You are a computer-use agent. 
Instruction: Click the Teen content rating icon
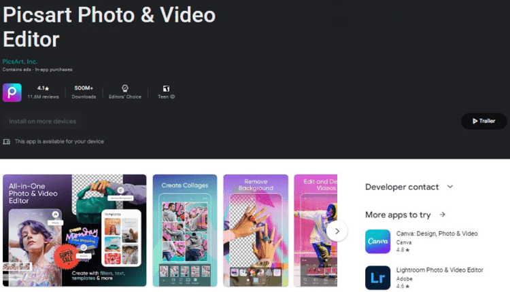[x=166, y=88]
